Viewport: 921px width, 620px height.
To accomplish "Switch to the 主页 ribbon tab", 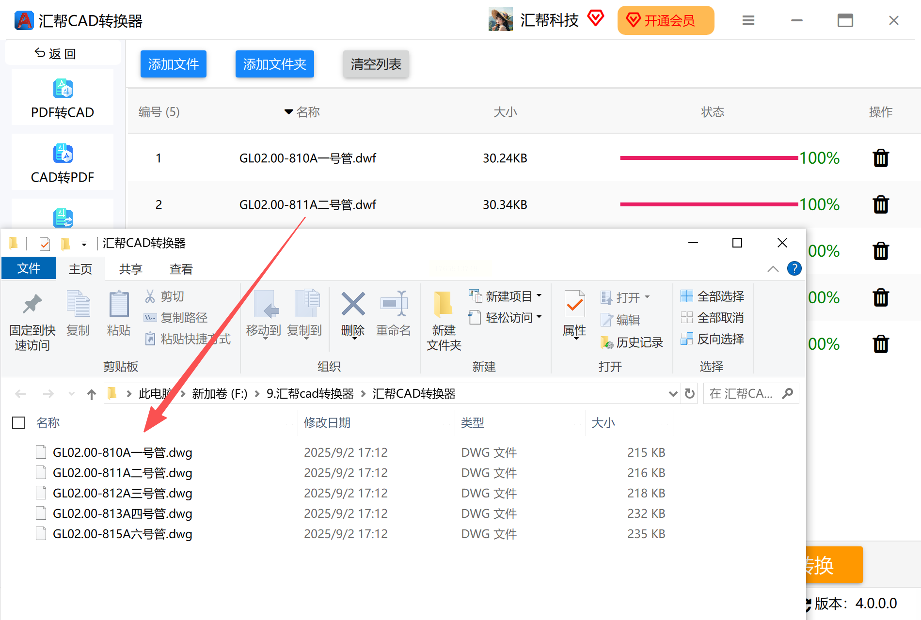I will (80, 269).
